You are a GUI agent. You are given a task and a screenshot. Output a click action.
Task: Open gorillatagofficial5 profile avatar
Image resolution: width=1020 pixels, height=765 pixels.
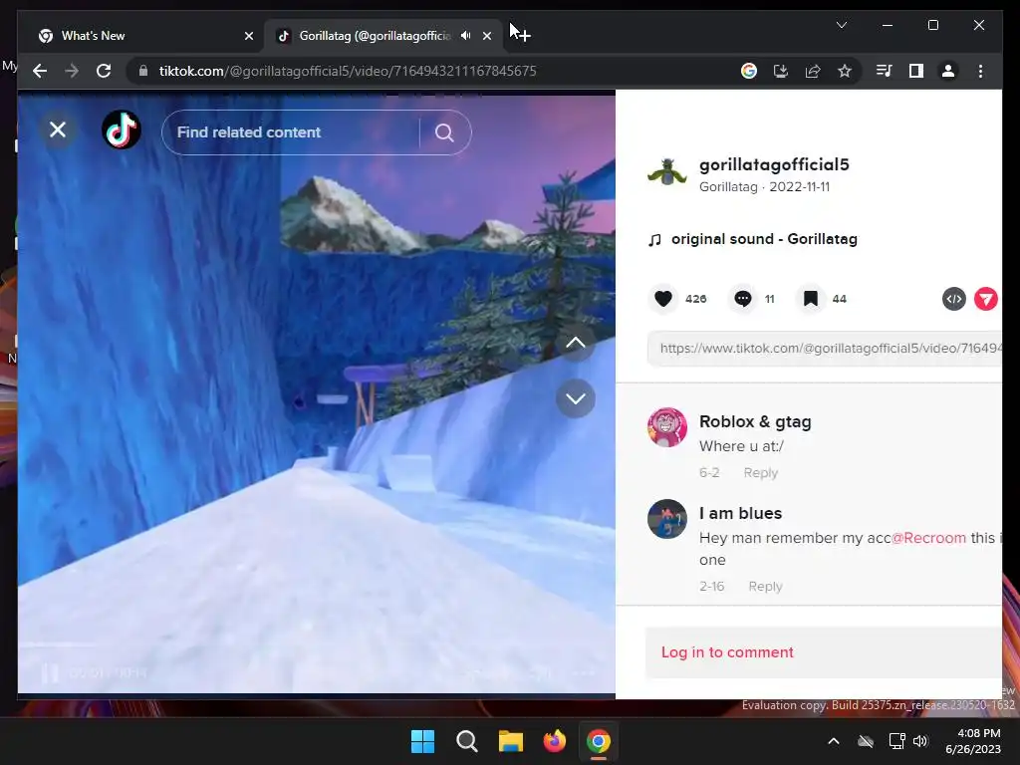tap(667, 173)
